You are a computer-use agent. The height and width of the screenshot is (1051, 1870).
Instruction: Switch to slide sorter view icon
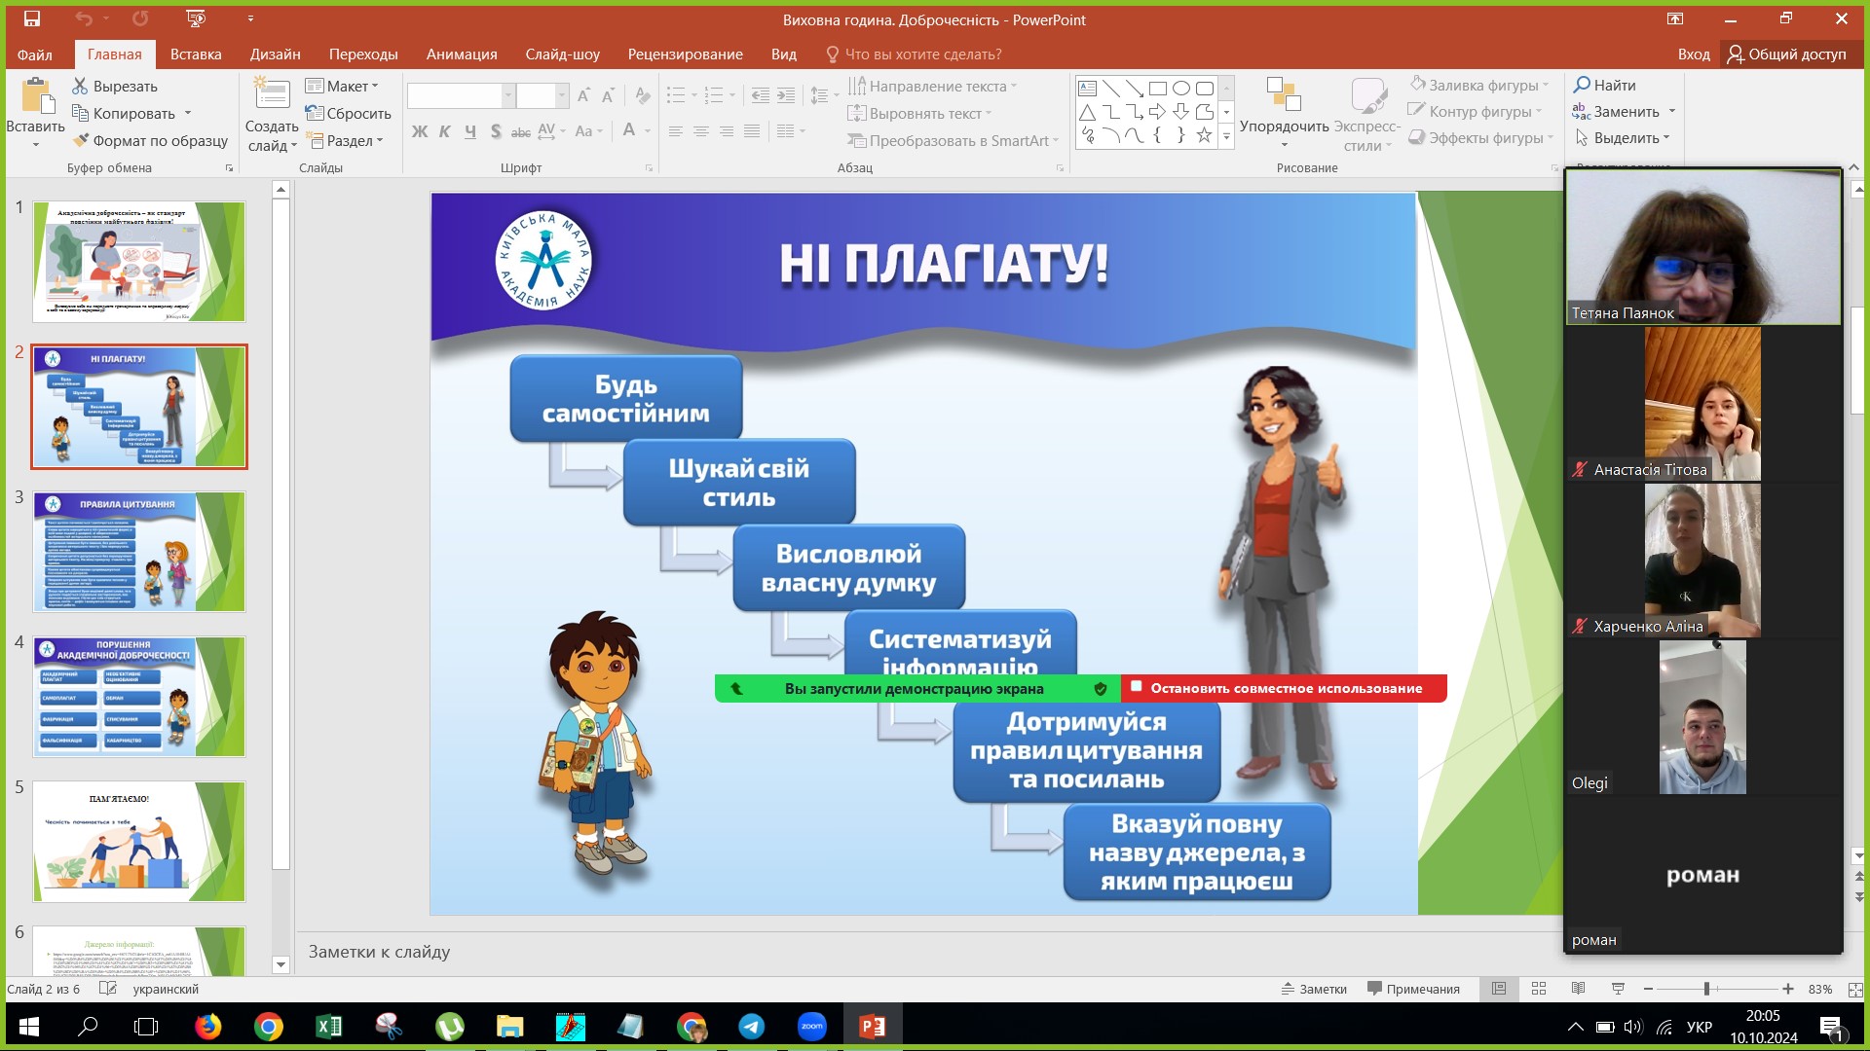pyautogui.click(x=1539, y=989)
